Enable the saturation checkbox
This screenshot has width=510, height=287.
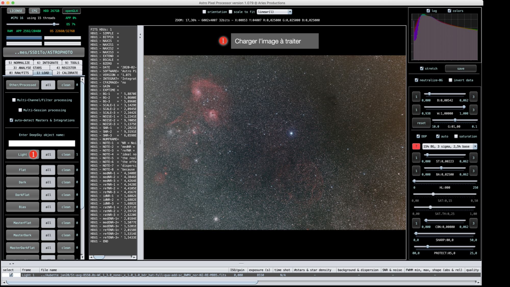point(456,136)
